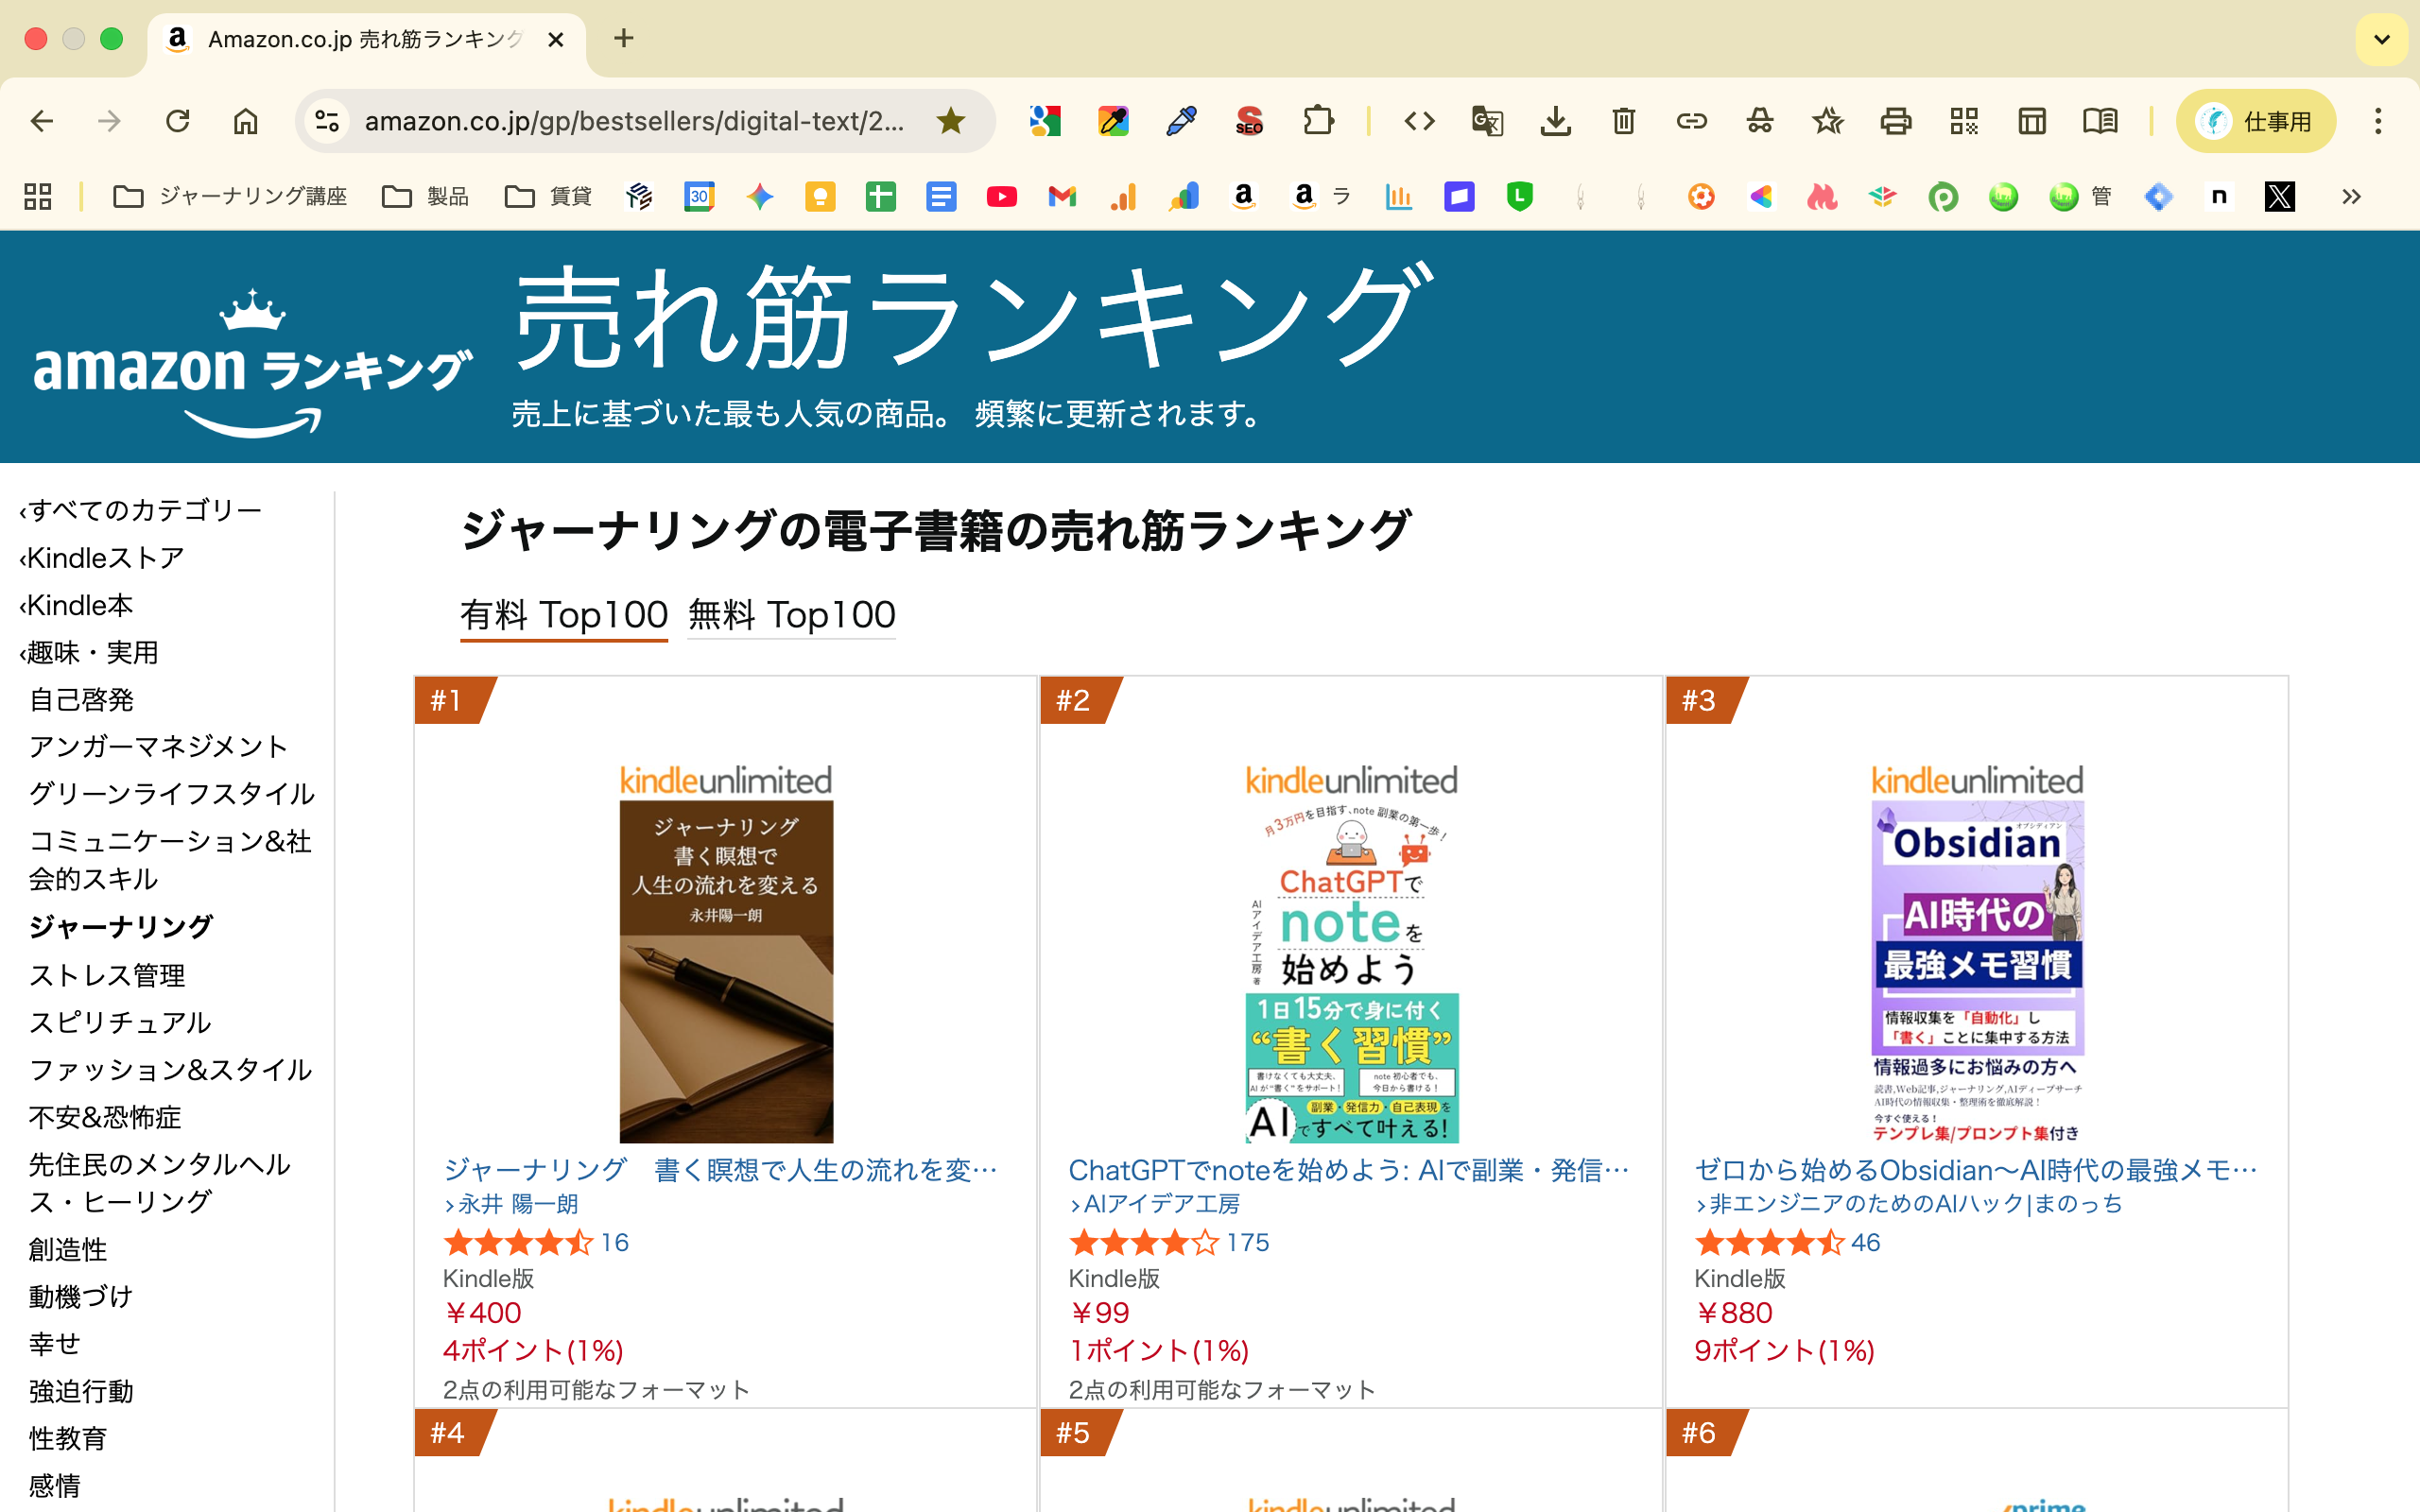This screenshot has height=1512, width=2420.
Task: Click the QR code toolbar icon
Action: 1964,121
